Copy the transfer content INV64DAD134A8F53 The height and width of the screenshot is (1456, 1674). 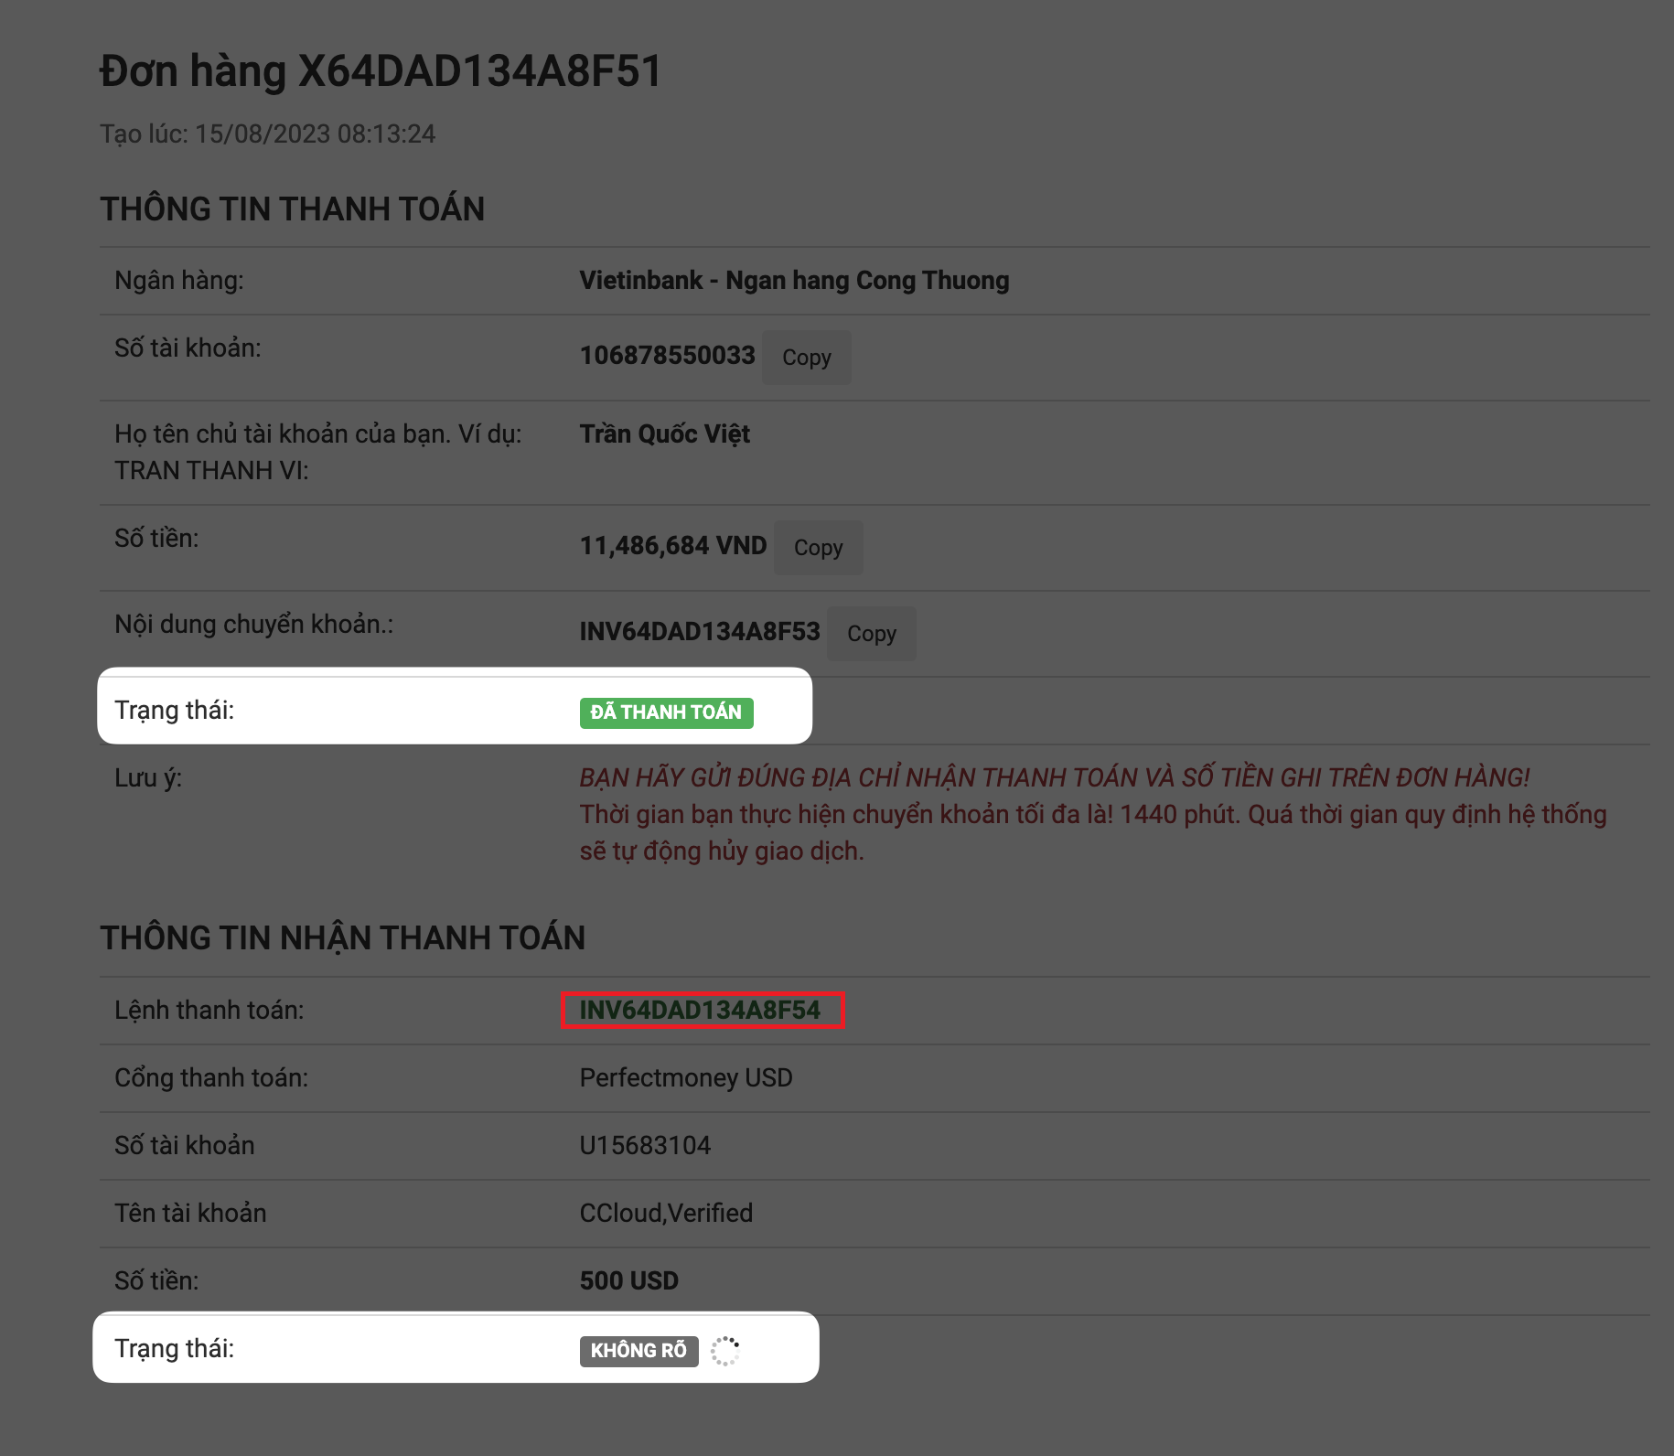point(871,634)
